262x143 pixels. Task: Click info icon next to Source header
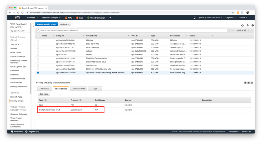pyautogui.click(x=133, y=100)
